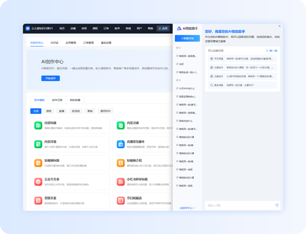
Task: Filter templates by 营销 category chip
Action: pyautogui.click(x=90, y=111)
